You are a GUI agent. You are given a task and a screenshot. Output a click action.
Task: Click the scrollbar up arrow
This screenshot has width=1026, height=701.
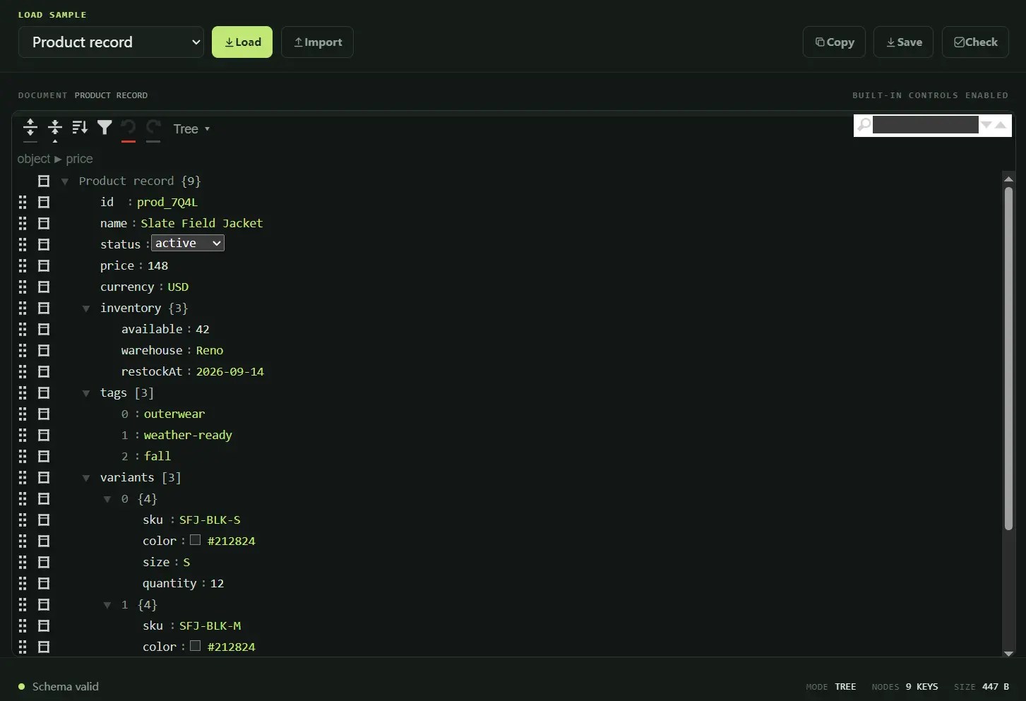coord(1008,179)
